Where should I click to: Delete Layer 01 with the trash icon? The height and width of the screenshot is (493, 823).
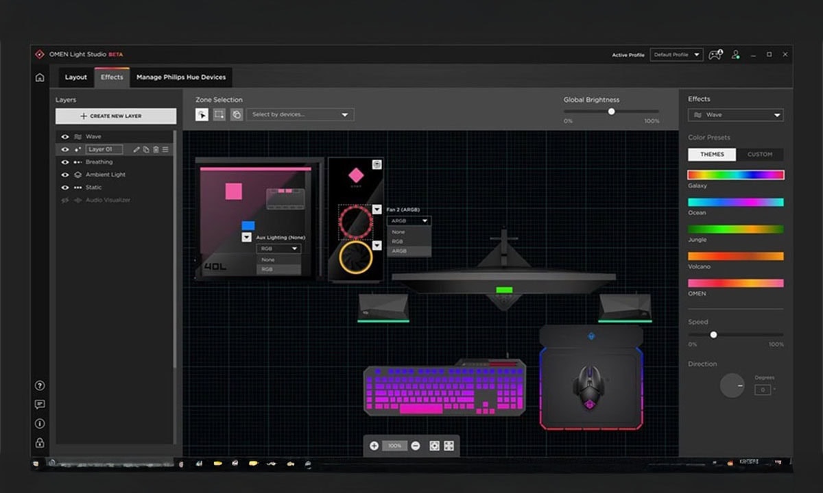click(156, 149)
